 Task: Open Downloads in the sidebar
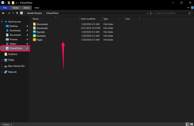point(15,30)
